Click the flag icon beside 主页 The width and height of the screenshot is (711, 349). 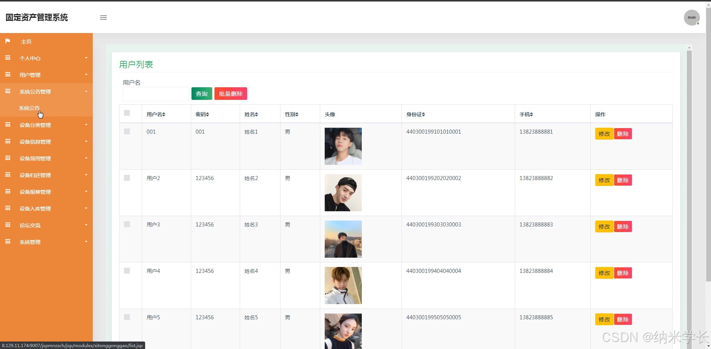(7, 41)
